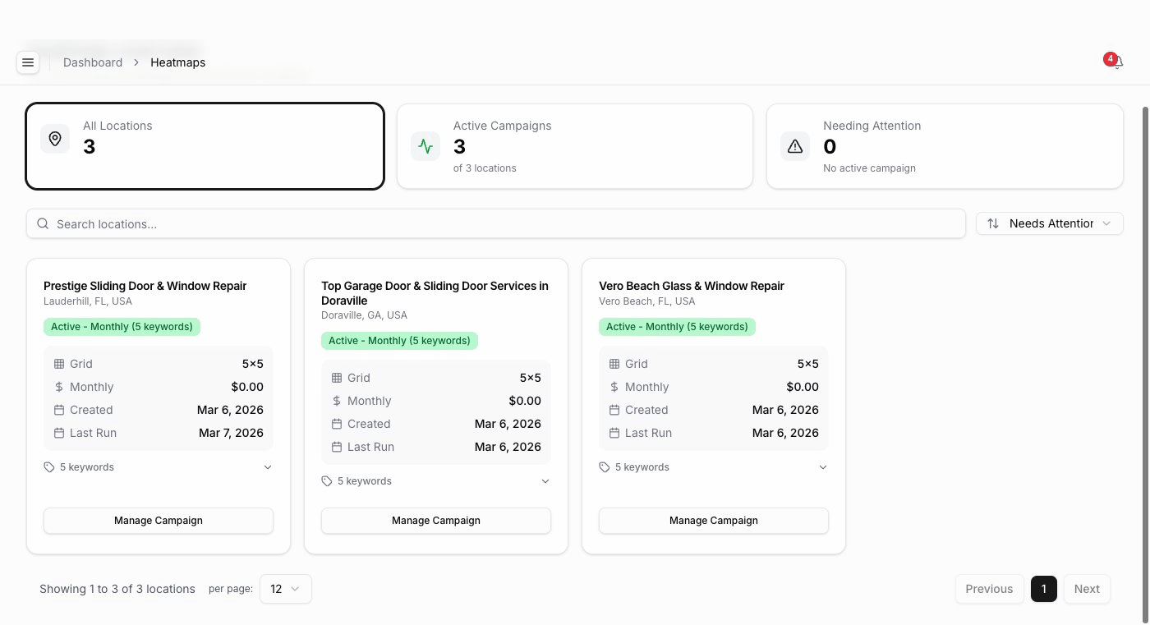Click the tag icon on Prestige card

tap(49, 467)
